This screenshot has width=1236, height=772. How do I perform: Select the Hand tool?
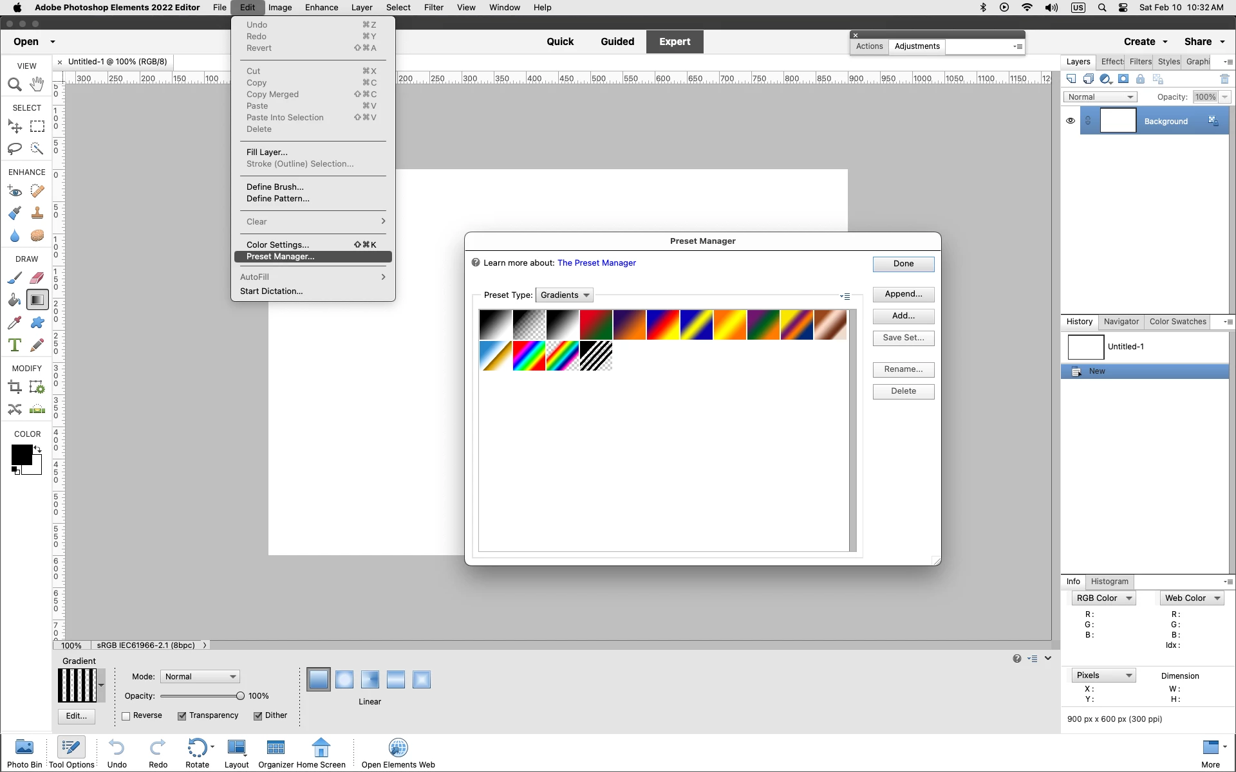(x=37, y=84)
